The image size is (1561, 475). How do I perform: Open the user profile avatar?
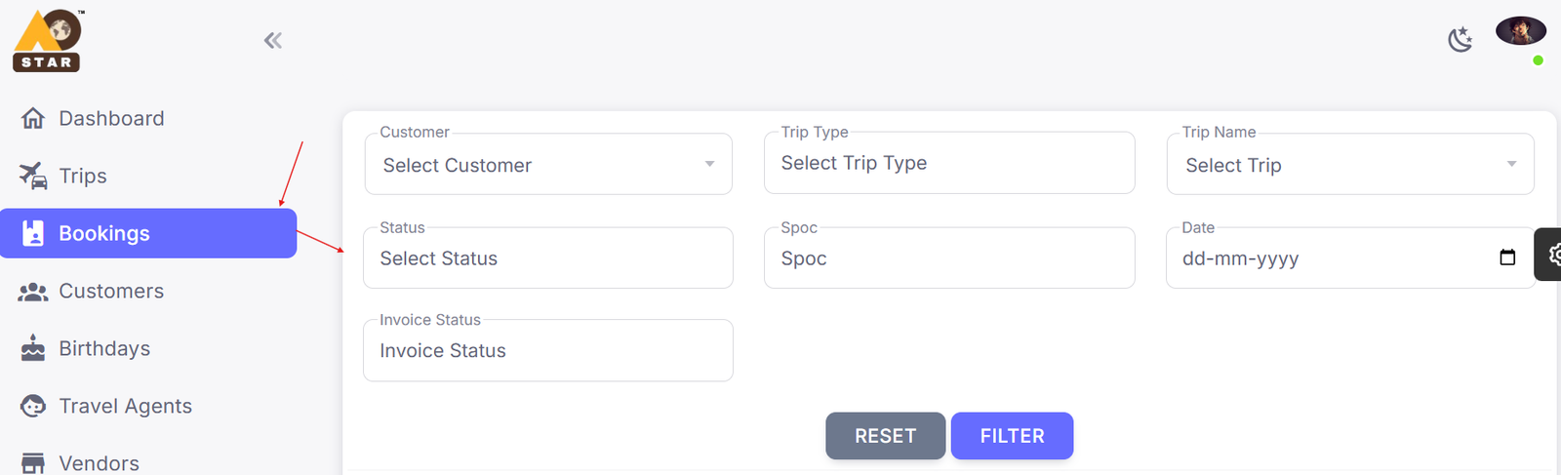(x=1520, y=31)
